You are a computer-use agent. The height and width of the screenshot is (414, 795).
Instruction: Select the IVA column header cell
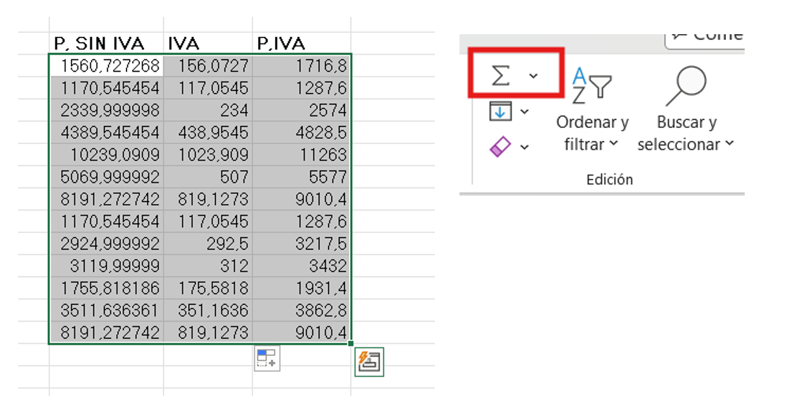tap(208, 43)
